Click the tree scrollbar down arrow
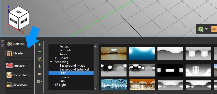The width and height of the screenshot is (217, 94). coord(95,88)
